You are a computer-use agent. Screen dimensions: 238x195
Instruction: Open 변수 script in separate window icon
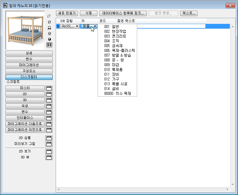coord(49,112)
